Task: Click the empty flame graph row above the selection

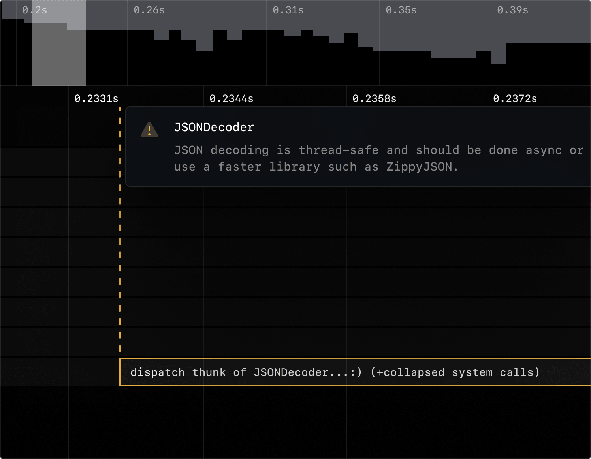Action: click(x=277, y=342)
